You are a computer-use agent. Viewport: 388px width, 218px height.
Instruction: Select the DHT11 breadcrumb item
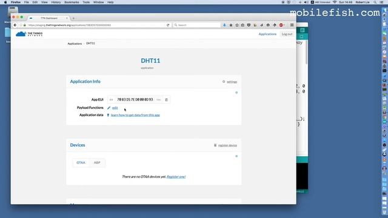[90, 43]
